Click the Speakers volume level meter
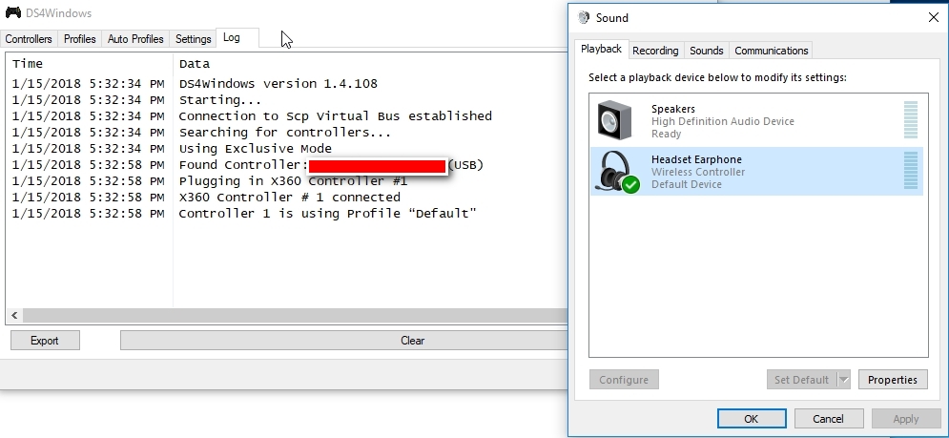 coord(911,120)
